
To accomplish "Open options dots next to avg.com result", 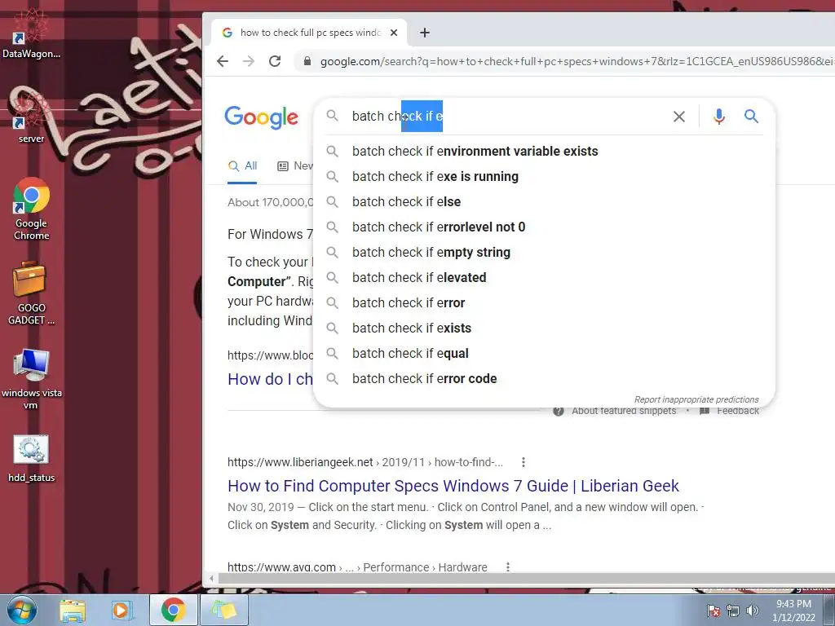I will pyautogui.click(x=508, y=567).
